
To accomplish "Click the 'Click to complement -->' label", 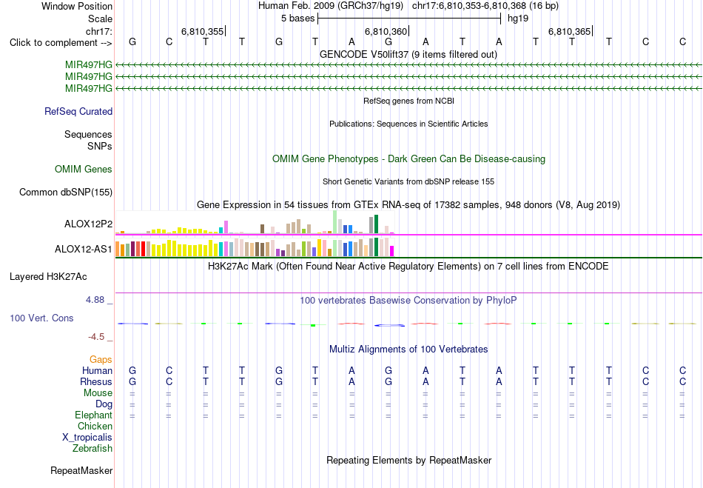I will [61, 43].
